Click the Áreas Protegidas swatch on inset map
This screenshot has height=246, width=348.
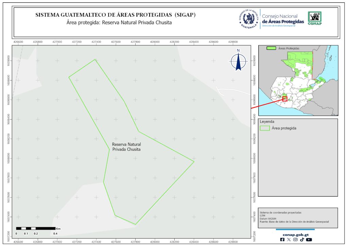pos(271,49)
